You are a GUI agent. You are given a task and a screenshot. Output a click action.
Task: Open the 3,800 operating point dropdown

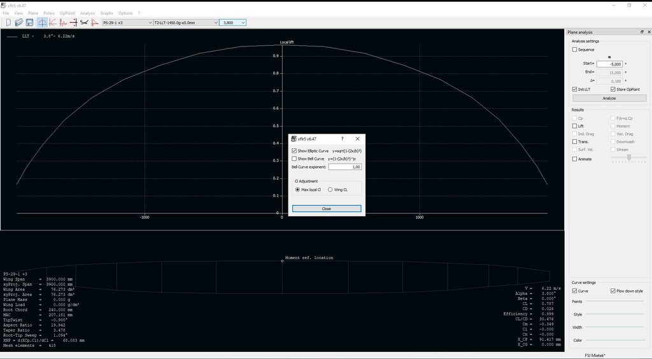[x=232, y=22]
